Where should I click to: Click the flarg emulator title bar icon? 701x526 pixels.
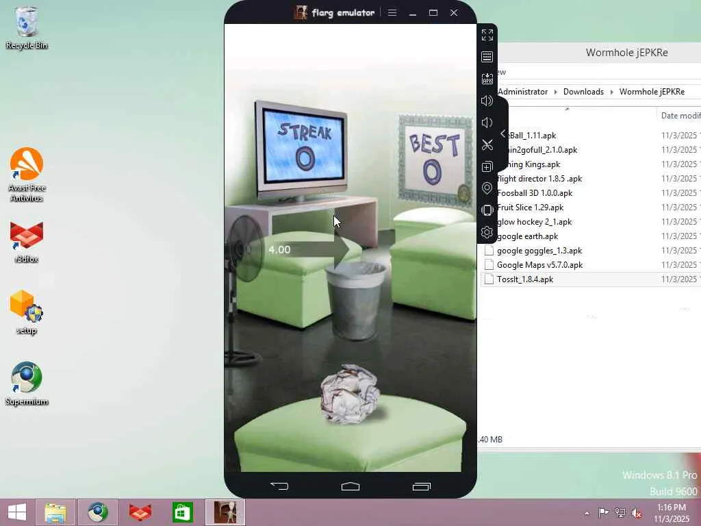[301, 12]
